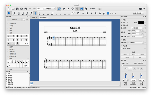The width and height of the screenshot is (152, 96).
Task: Open palette panel more options
Action: tap(27, 20)
